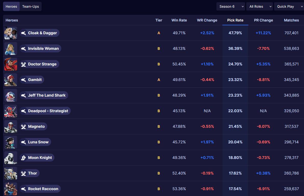Click Deadpool's hero avatar
The height and width of the screenshot is (196, 304).
pos(11,111)
